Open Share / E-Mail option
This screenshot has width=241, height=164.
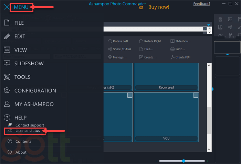[110, 49]
